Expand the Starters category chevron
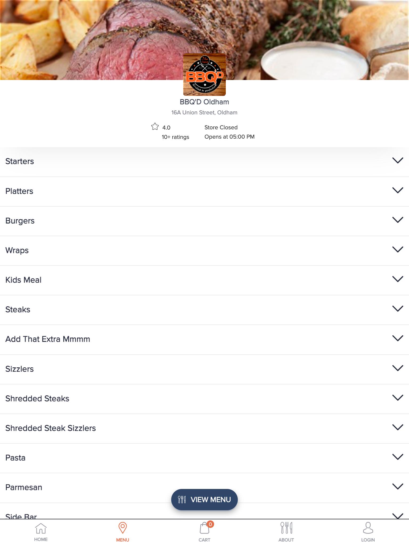 398,160
